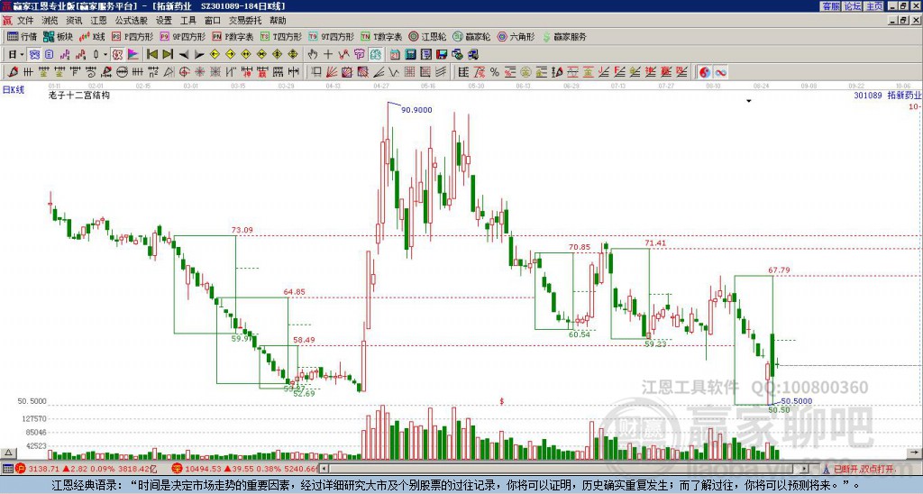Click the up triangle button beside volume panel
Viewport: 923px width, 494px height.
[8, 453]
